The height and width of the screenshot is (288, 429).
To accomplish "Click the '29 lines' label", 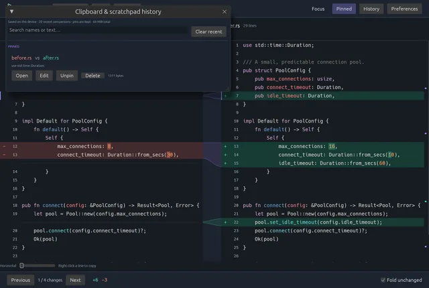I will tap(250, 25).
